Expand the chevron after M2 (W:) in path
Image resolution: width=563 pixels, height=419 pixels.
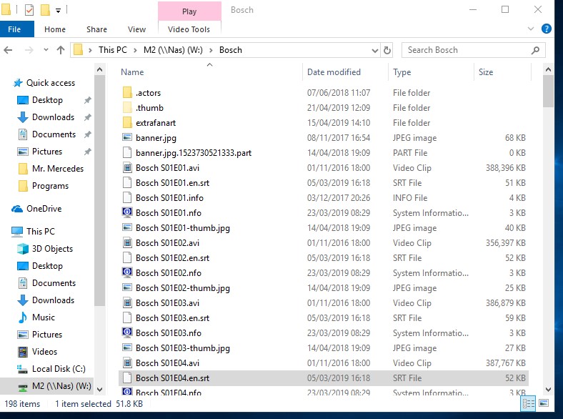pyautogui.click(x=211, y=50)
